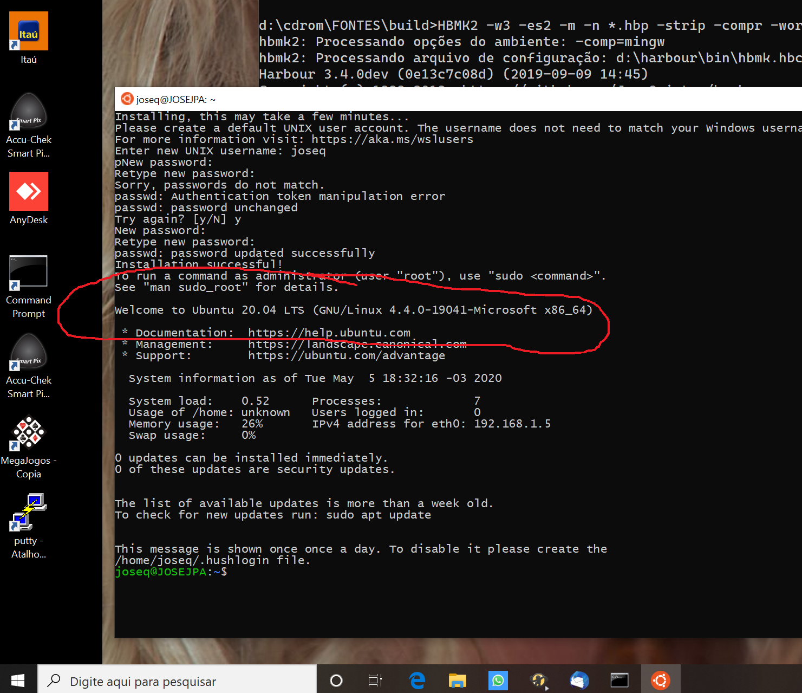The image size is (802, 693).
Task: Click the 'sudo apt update' command text
Action: tap(379, 515)
